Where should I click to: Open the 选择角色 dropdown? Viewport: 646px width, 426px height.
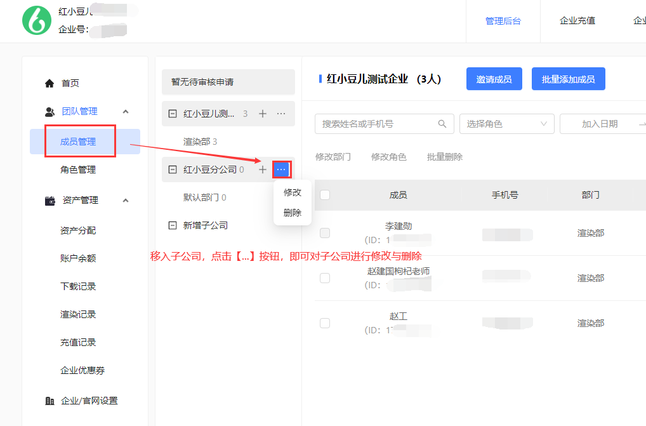(x=507, y=124)
